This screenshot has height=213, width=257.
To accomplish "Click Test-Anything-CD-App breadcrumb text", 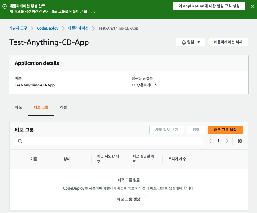I will (x=118, y=28).
